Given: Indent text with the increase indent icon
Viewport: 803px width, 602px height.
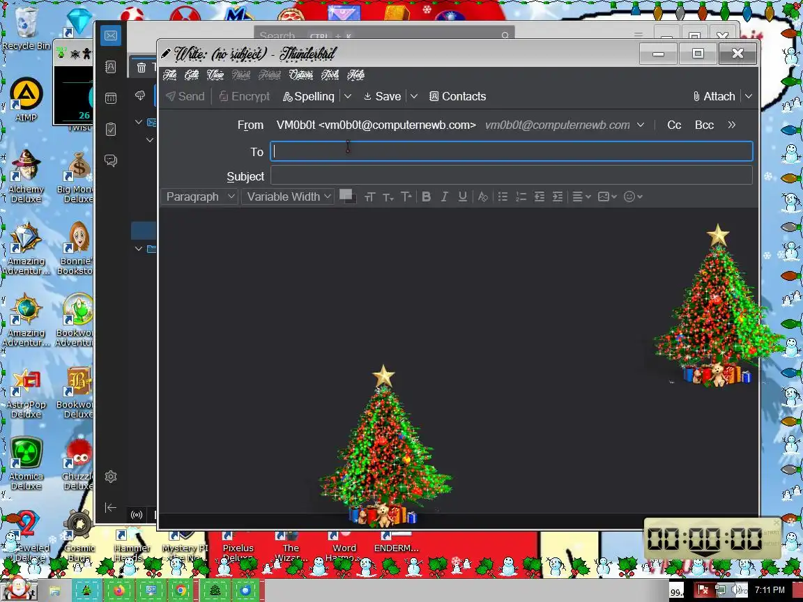Looking at the screenshot, I should [558, 196].
